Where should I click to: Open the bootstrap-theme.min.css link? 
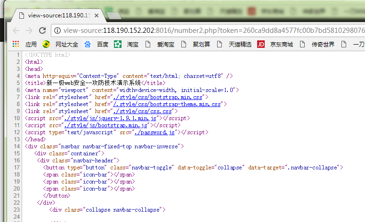pyautogui.click(x=167, y=104)
